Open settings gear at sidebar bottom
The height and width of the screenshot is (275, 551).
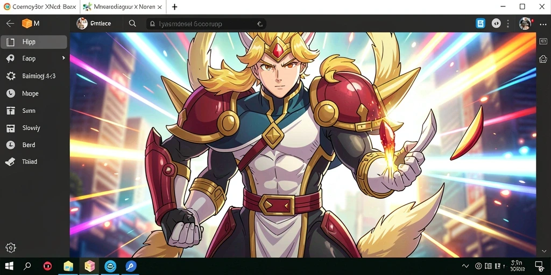pyautogui.click(x=11, y=247)
